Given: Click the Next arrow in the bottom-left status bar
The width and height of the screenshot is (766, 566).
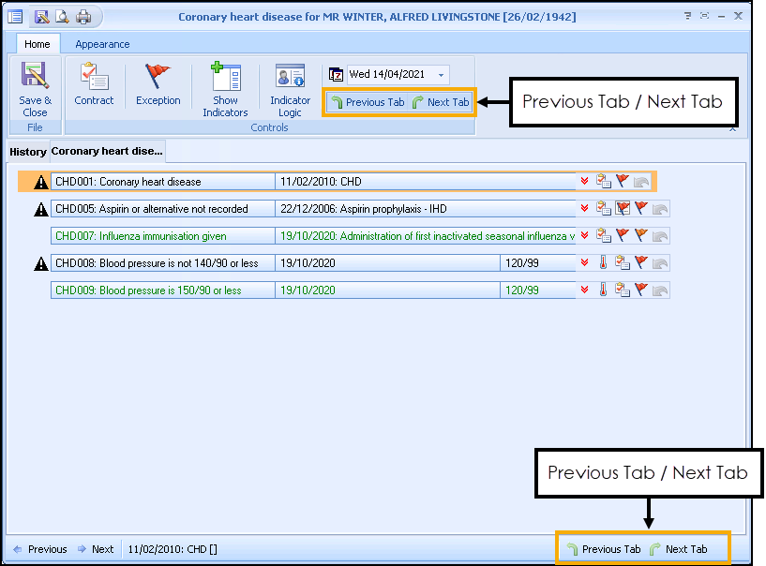Looking at the screenshot, I should click(96, 549).
